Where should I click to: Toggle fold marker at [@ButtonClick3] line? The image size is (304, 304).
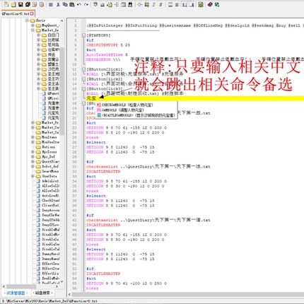point(83,89)
